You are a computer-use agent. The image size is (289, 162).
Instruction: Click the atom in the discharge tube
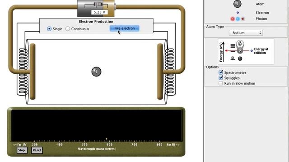[x=96, y=72]
